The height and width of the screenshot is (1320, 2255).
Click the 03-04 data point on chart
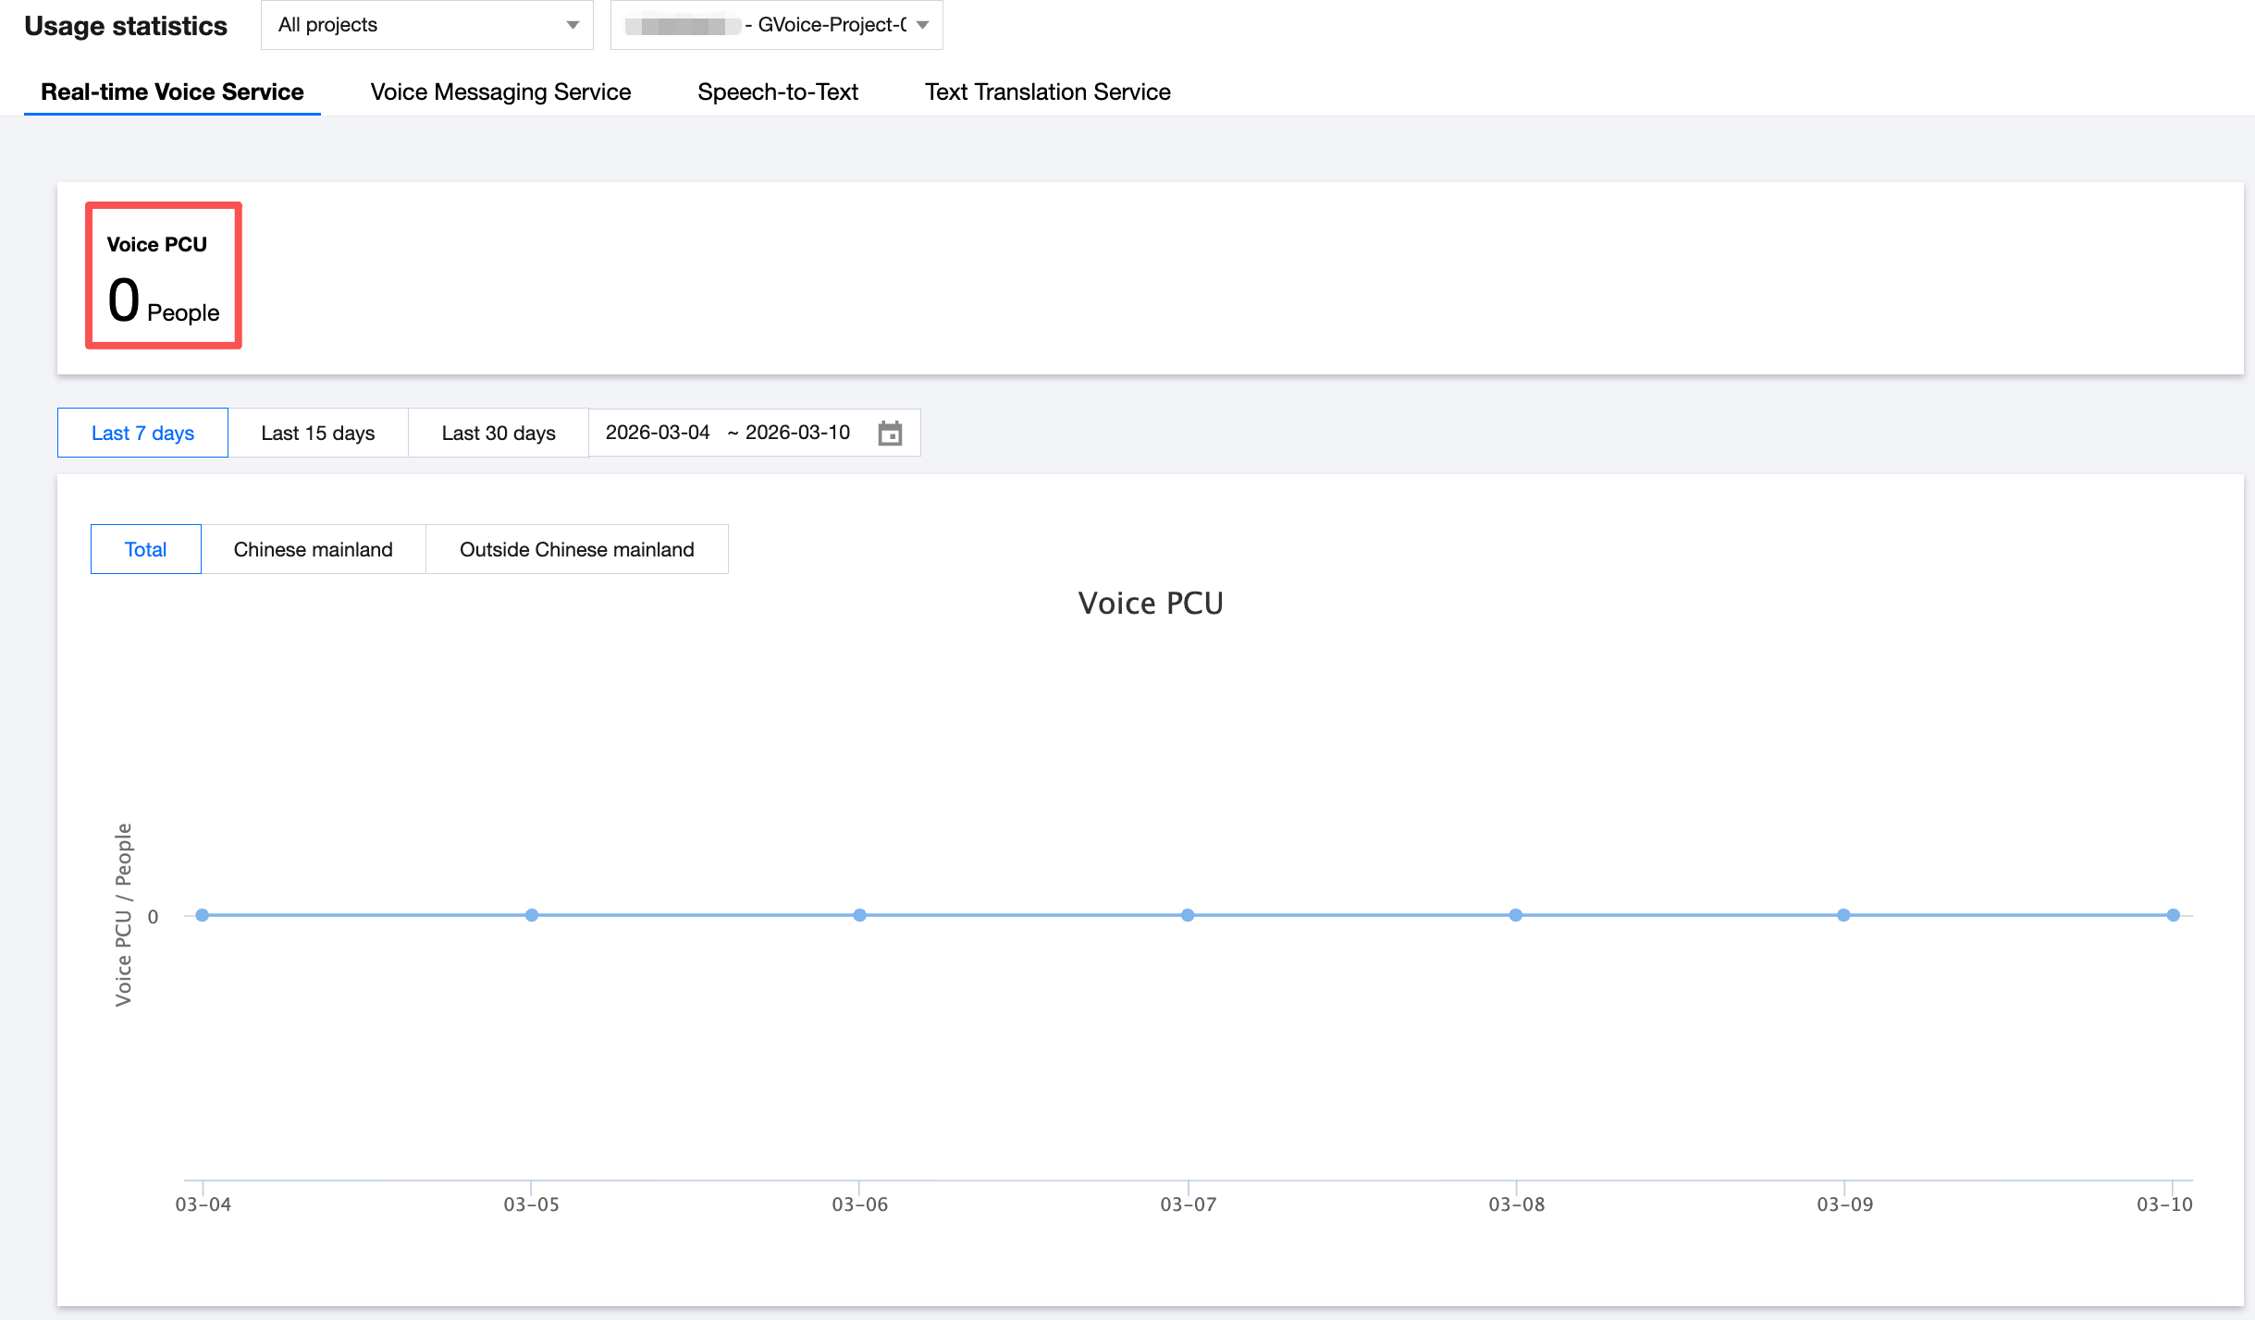(x=203, y=915)
